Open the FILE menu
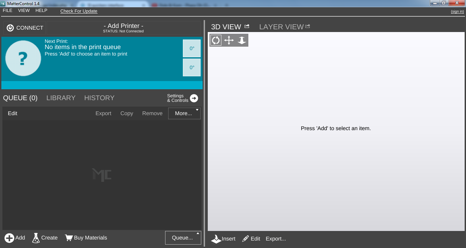 click(x=8, y=11)
